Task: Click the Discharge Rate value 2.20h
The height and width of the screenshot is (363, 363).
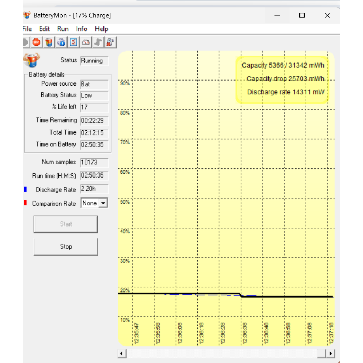Action: [94, 189]
